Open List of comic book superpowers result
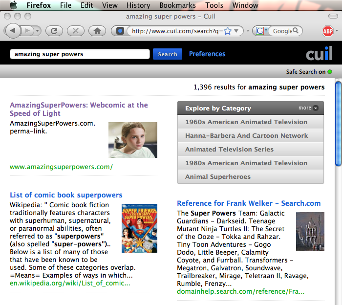Screen dimensions: 342x305 click(66, 195)
